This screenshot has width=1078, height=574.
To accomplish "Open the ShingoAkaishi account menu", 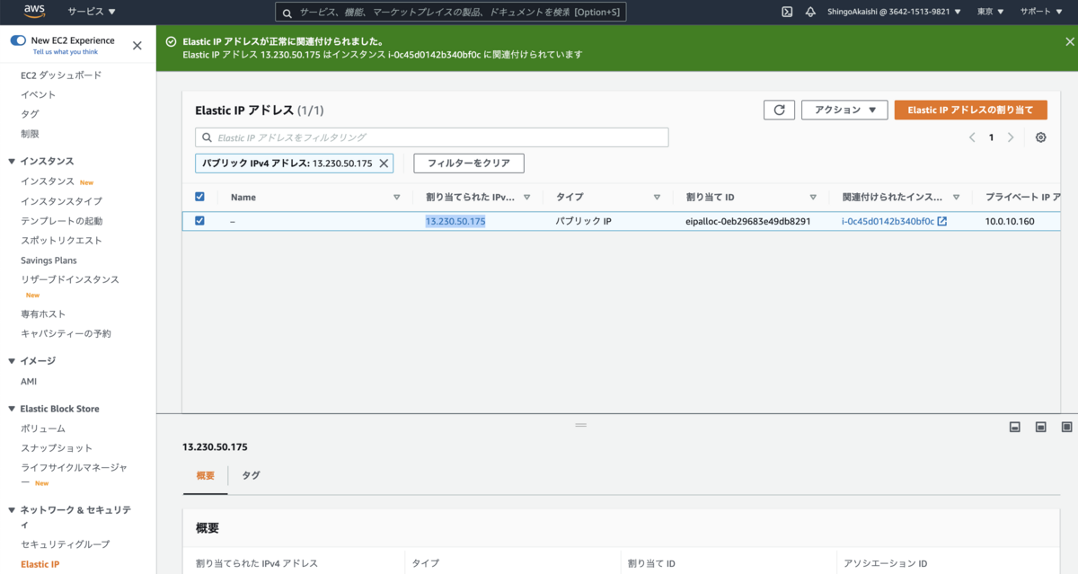I will pos(894,13).
